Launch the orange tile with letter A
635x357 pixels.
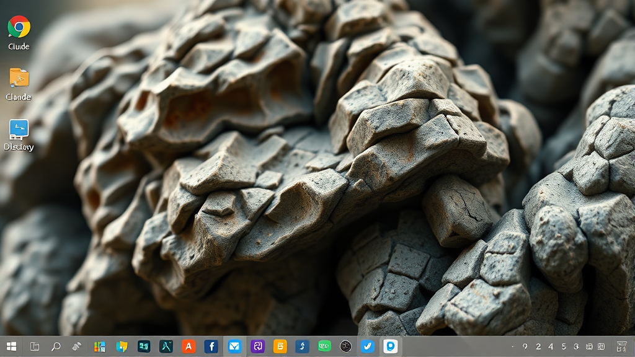(x=189, y=346)
